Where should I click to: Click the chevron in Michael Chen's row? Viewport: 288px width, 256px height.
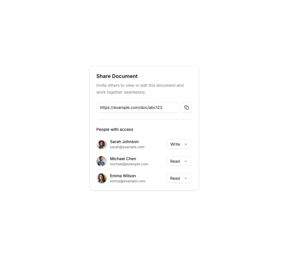click(x=186, y=161)
